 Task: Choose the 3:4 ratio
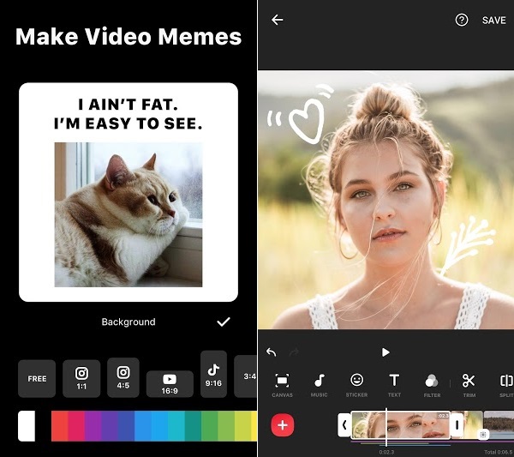point(246,376)
